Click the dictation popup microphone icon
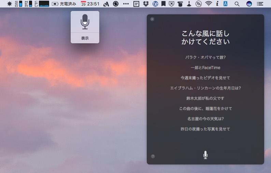 [x=85, y=22]
